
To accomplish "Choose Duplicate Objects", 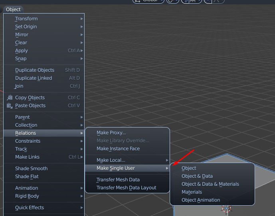I will pyautogui.click(x=44, y=70).
